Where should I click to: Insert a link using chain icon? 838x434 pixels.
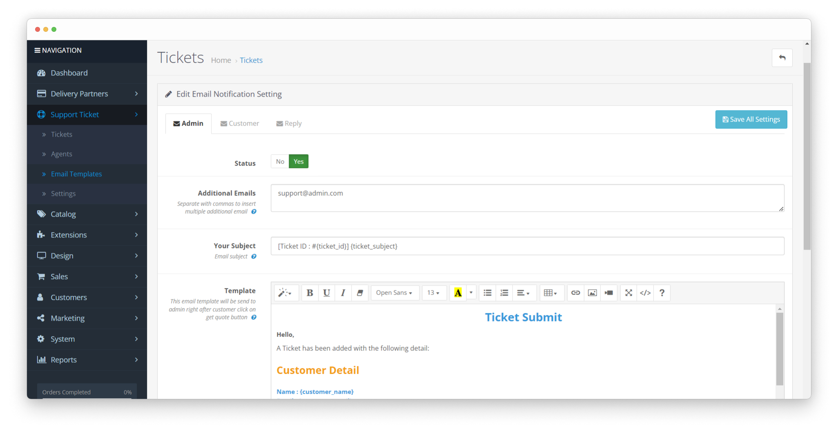pyautogui.click(x=575, y=293)
